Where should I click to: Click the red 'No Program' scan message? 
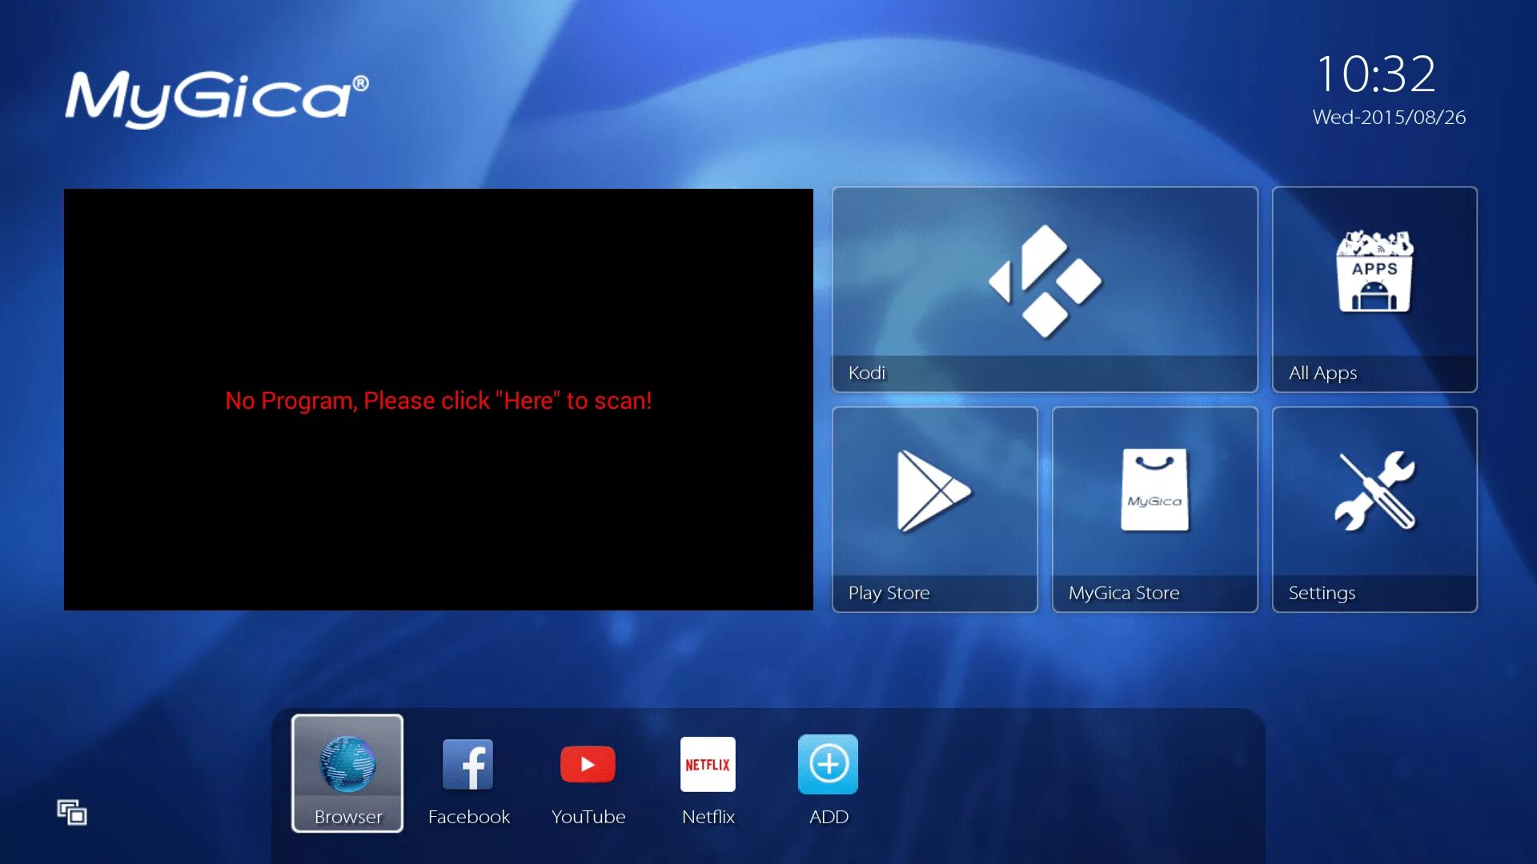pyautogui.click(x=439, y=400)
